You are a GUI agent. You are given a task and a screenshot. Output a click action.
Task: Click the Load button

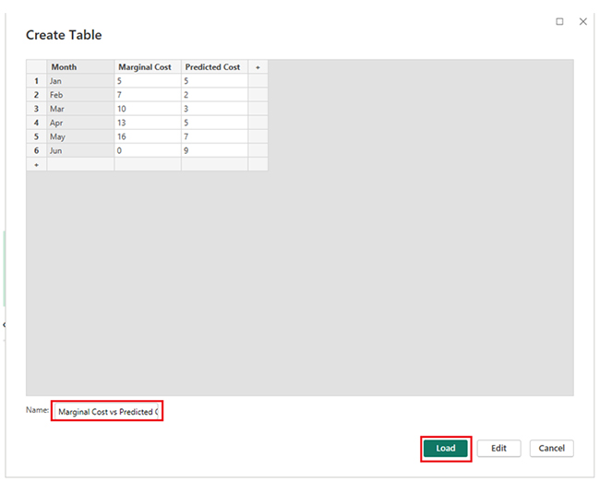[446, 448]
